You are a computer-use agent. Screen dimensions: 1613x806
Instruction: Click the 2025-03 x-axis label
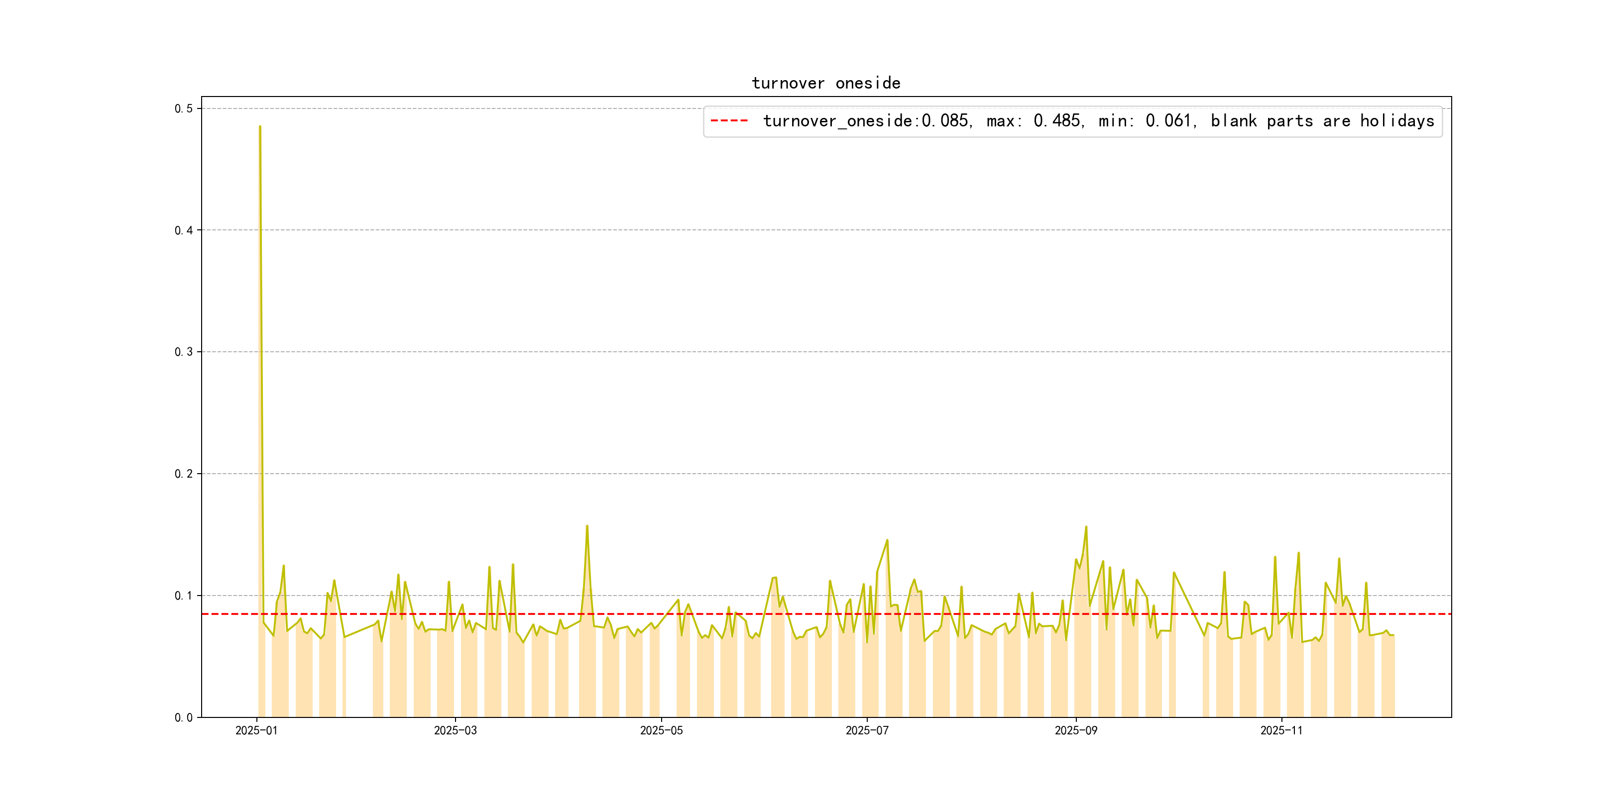pos(455,730)
